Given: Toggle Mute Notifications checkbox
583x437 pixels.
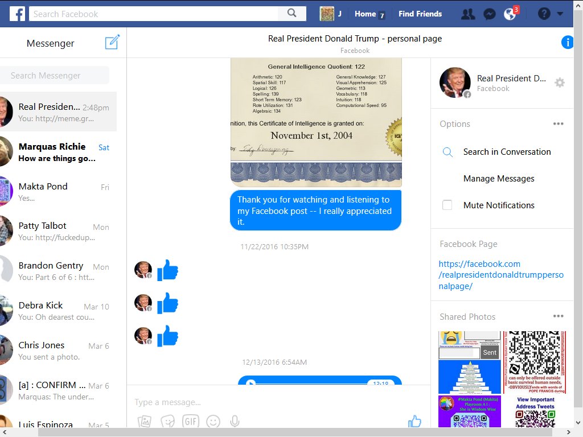Looking at the screenshot, I should coord(447,205).
